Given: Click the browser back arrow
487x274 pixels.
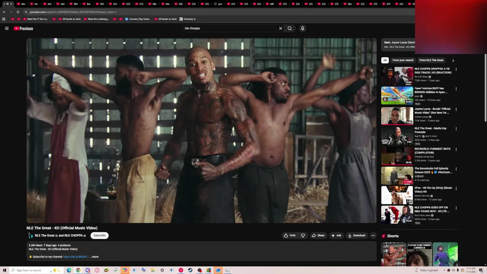Looking at the screenshot, I should click(x=4, y=12).
